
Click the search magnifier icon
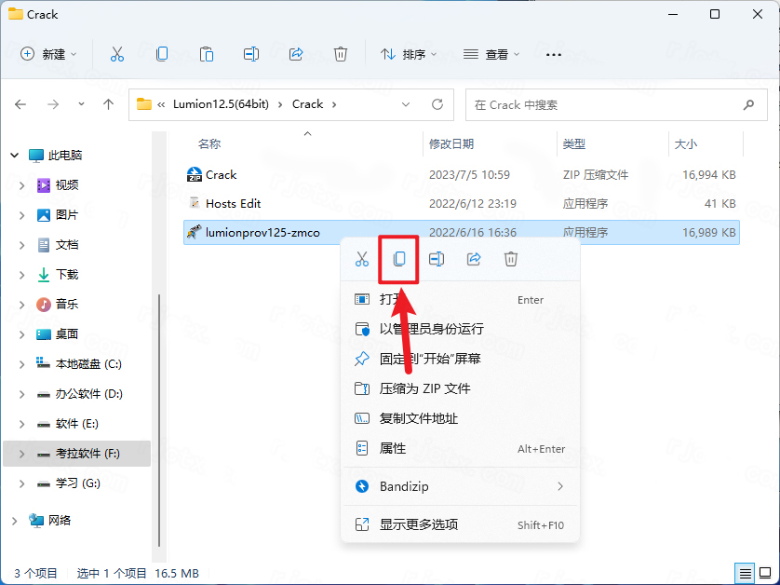point(748,104)
